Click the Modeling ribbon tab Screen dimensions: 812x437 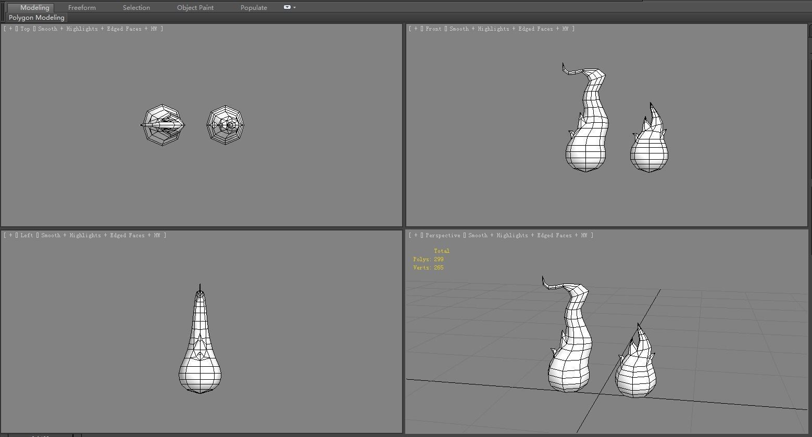point(34,8)
